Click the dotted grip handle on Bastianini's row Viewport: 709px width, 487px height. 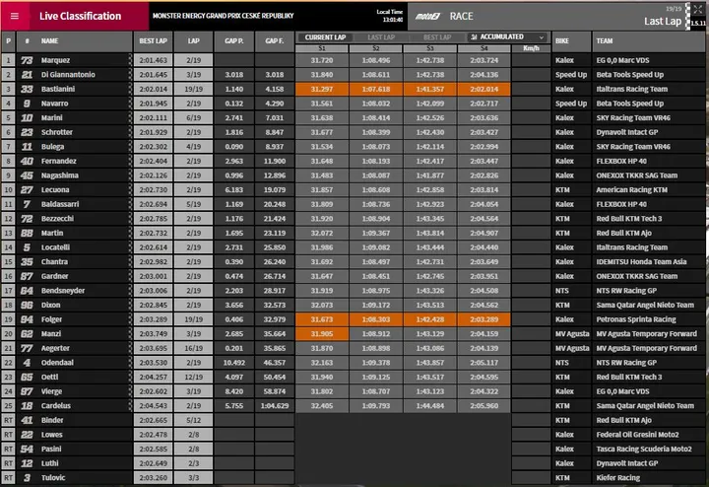(130, 89)
